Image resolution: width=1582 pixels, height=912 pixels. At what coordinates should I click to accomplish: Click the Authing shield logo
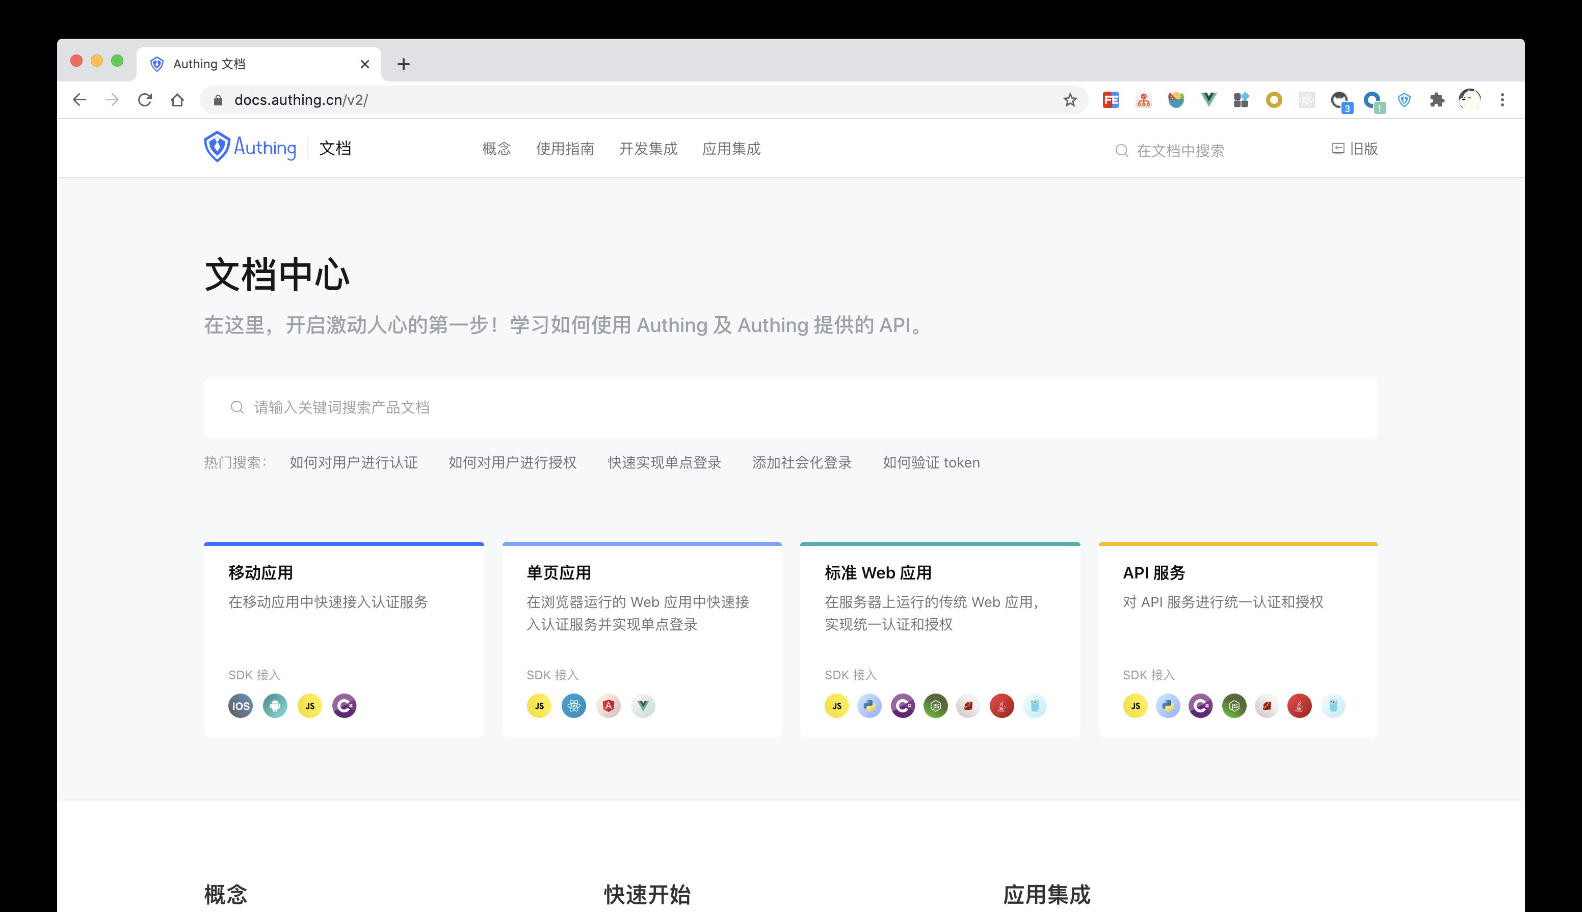[x=217, y=147]
